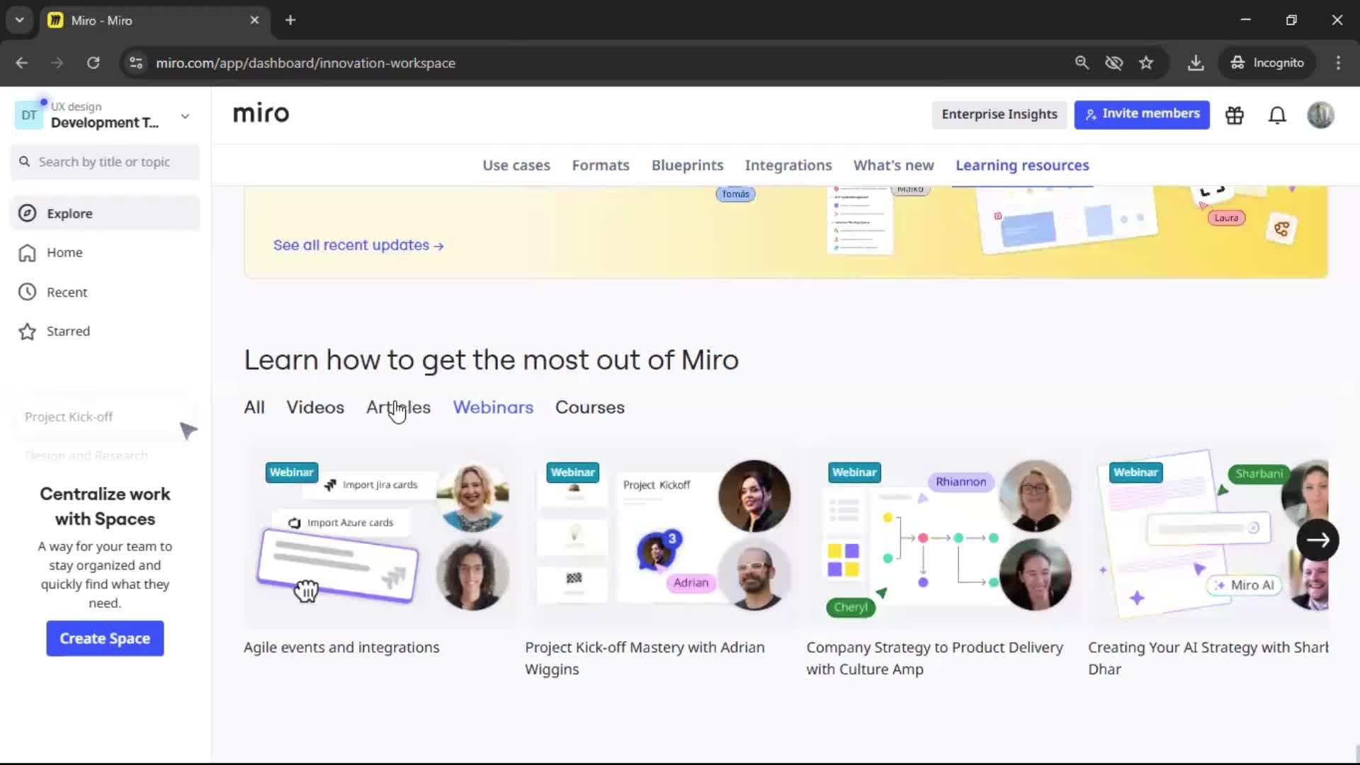The height and width of the screenshot is (765, 1360).
Task: Click 'Project Kick-off' item in sidebar
Action: pos(69,417)
